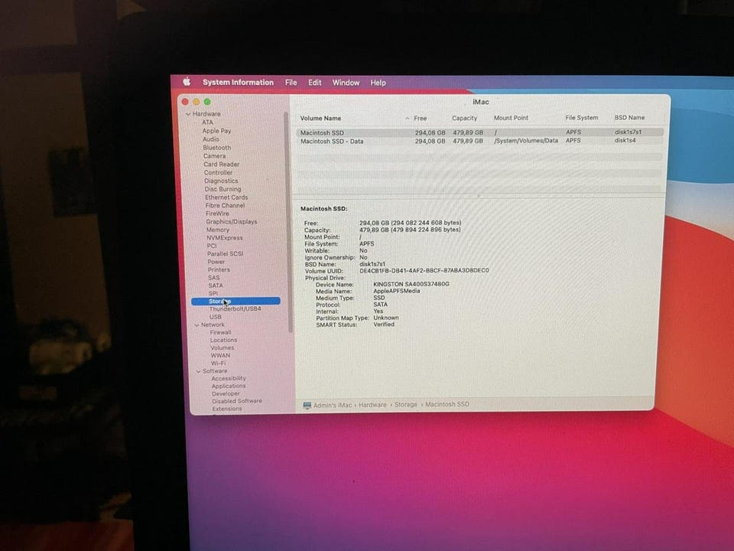Collapse the Network section in sidebar

[197, 324]
